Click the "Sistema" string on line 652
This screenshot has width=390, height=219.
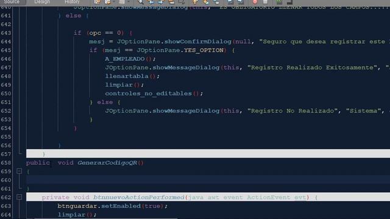click(363, 111)
